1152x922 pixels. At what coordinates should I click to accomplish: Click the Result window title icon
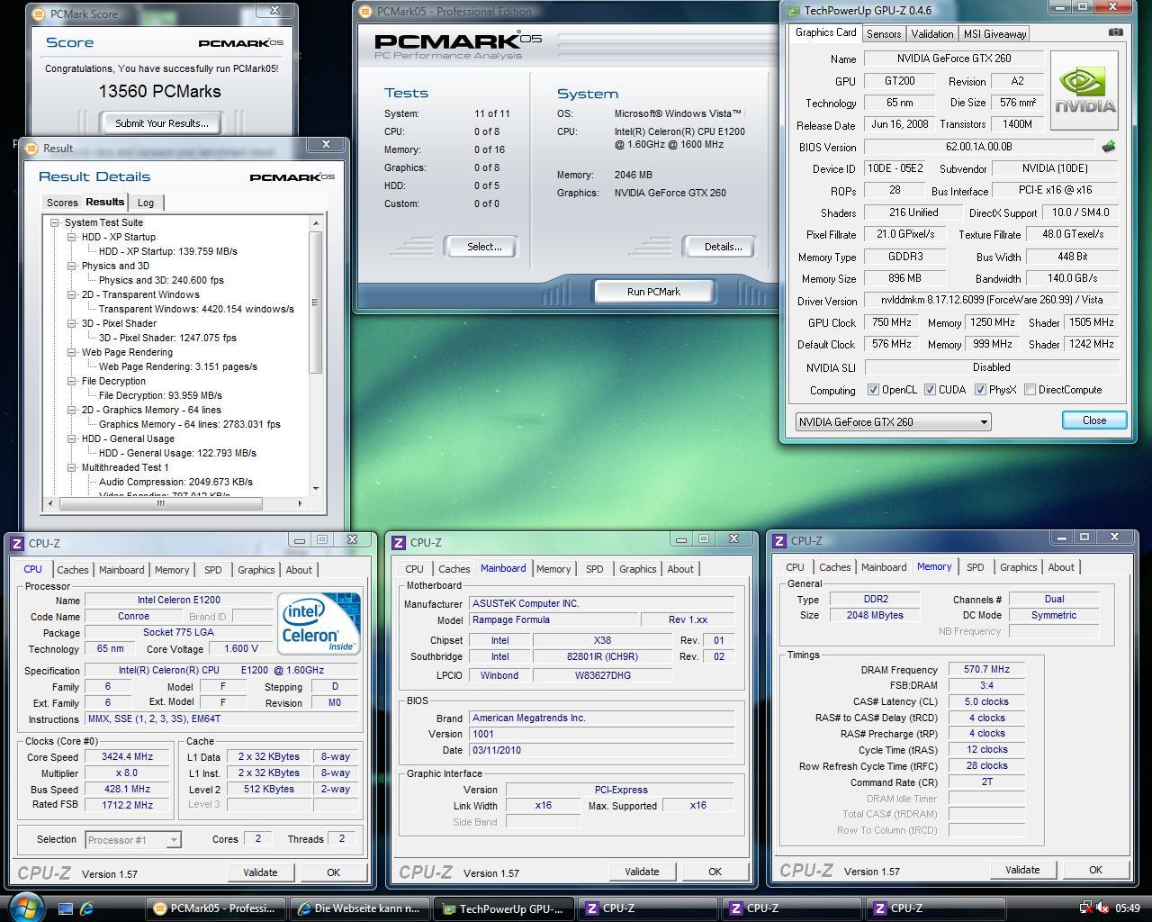coord(31,149)
